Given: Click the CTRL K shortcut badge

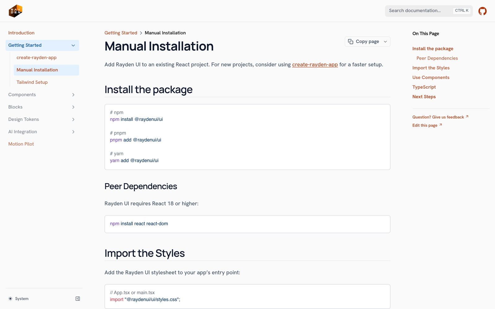Looking at the screenshot, I should [x=462, y=11].
